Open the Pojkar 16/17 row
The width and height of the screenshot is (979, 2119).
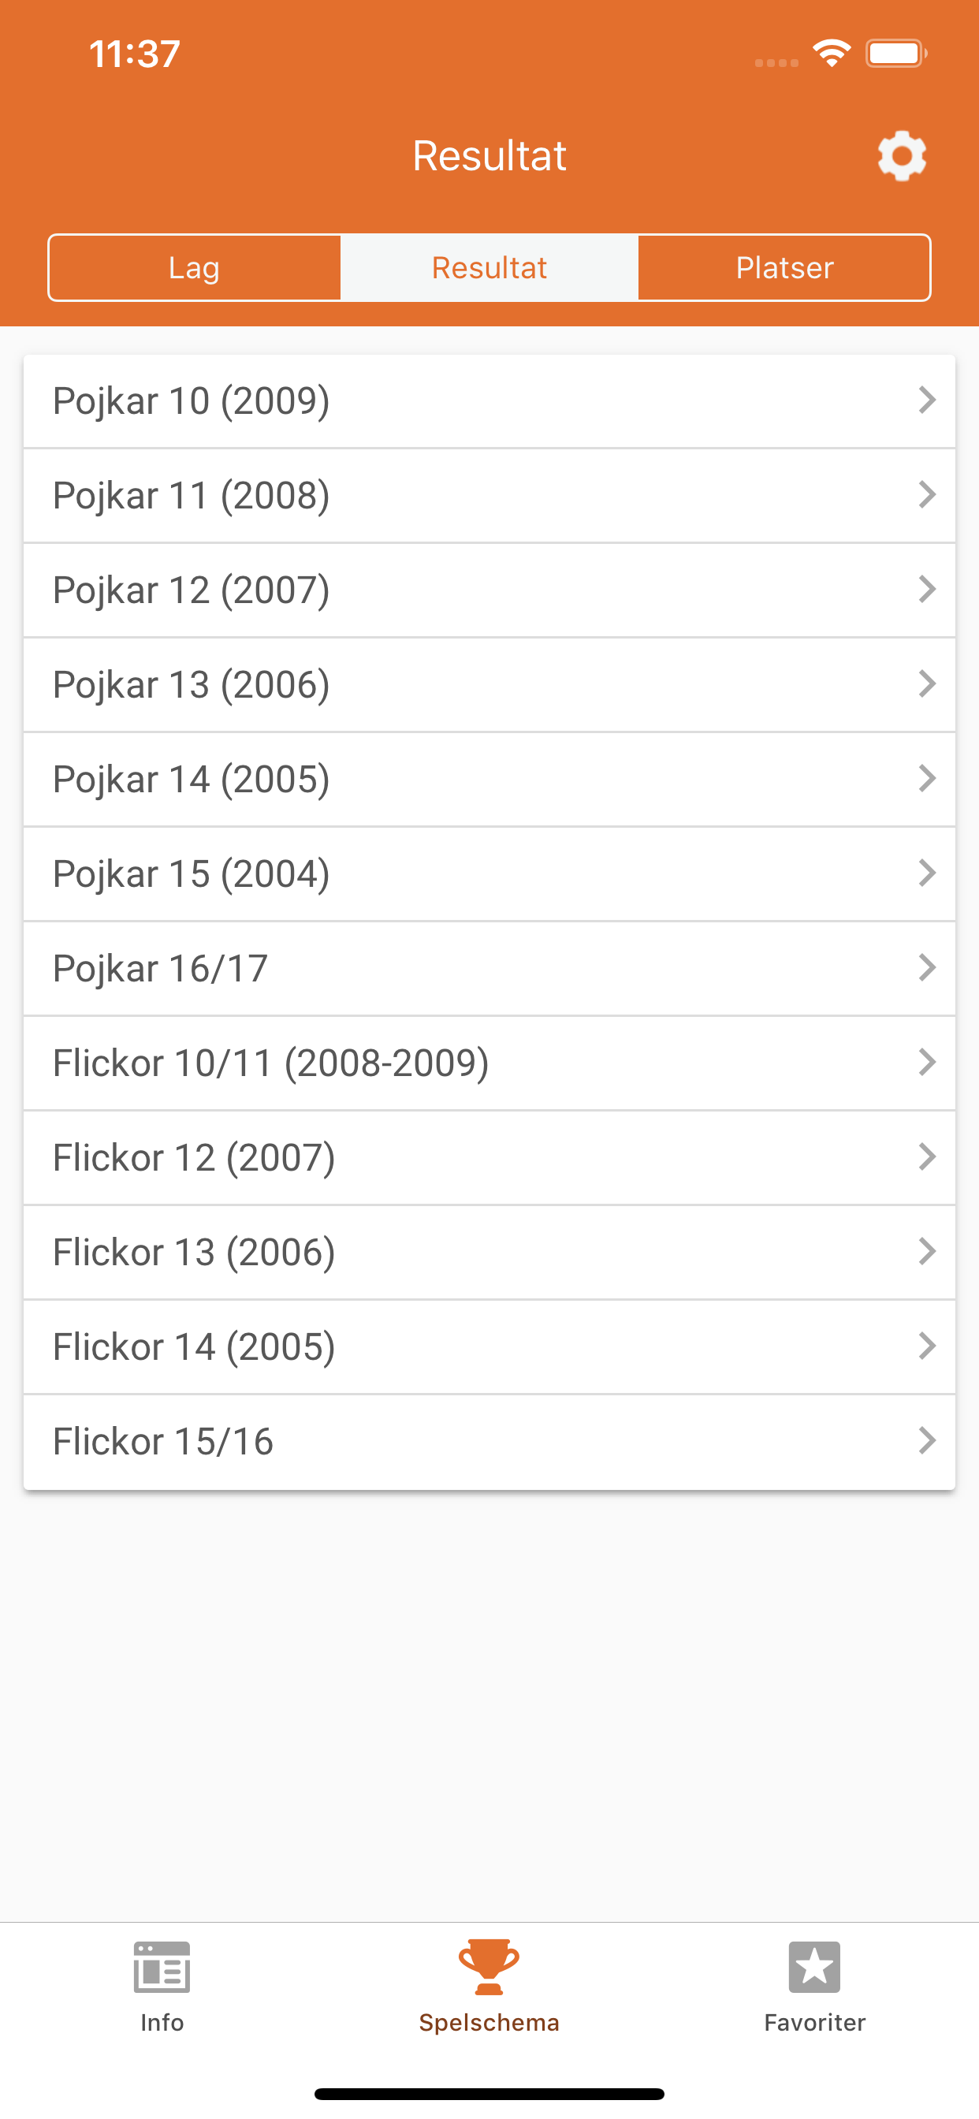tap(489, 968)
